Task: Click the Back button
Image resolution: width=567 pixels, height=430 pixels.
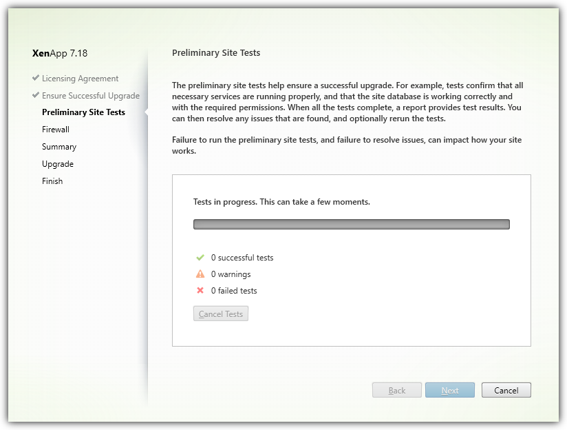Action: click(x=397, y=390)
